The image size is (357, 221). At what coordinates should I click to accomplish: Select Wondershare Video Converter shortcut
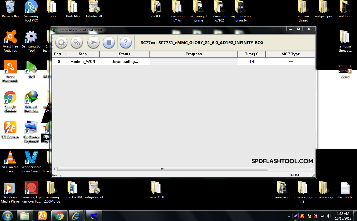pyautogui.click(x=31, y=162)
